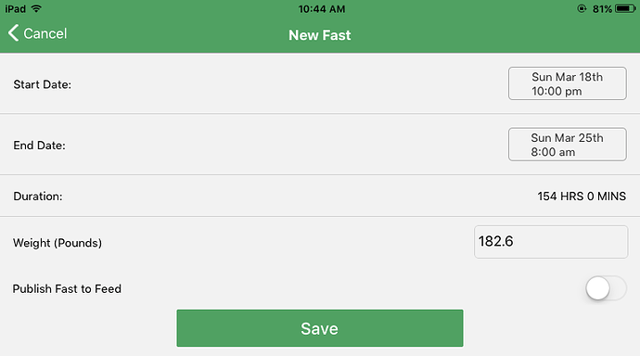This screenshot has width=640, height=356.
Task: Save the new fast
Action: coord(320,328)
